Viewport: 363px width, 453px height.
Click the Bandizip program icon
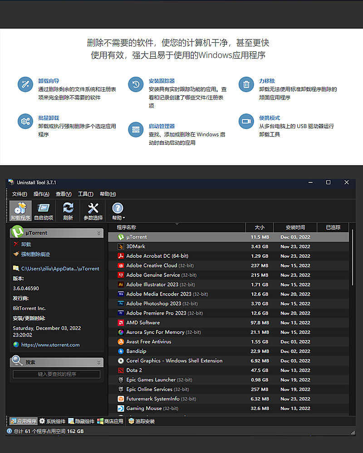tap(121, 351)
